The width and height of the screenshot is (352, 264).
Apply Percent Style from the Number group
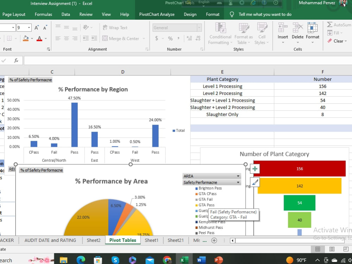[170, 39]
